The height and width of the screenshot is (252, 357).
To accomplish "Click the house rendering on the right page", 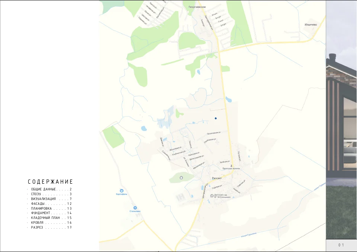I will pyautogui.click(x=341, y=120).
